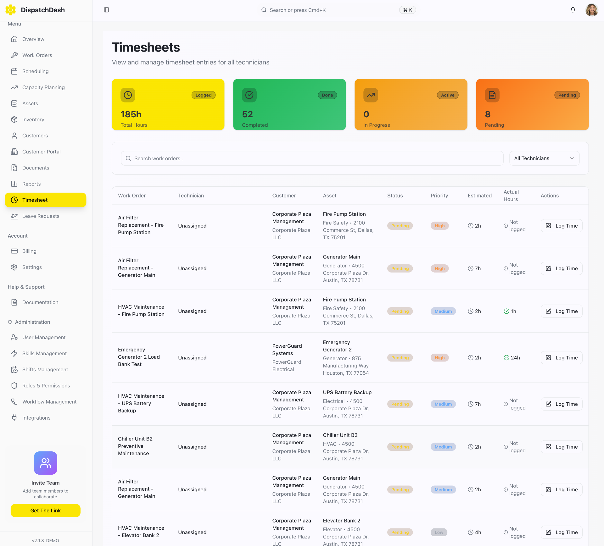Click the Invite Team people icon
Screen dimensions: 604x546
[46, 463]
